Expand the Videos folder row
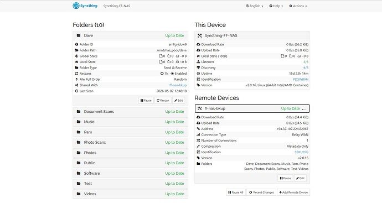Image resolution: width=382 pixels, height=203 pixels. click(x=130, y=194)
